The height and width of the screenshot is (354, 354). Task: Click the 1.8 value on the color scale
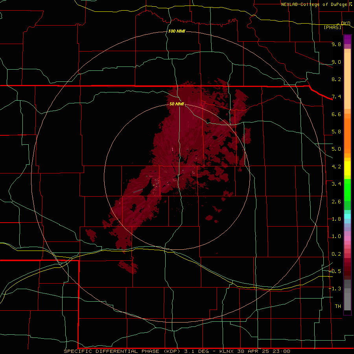tap(336, 219)
